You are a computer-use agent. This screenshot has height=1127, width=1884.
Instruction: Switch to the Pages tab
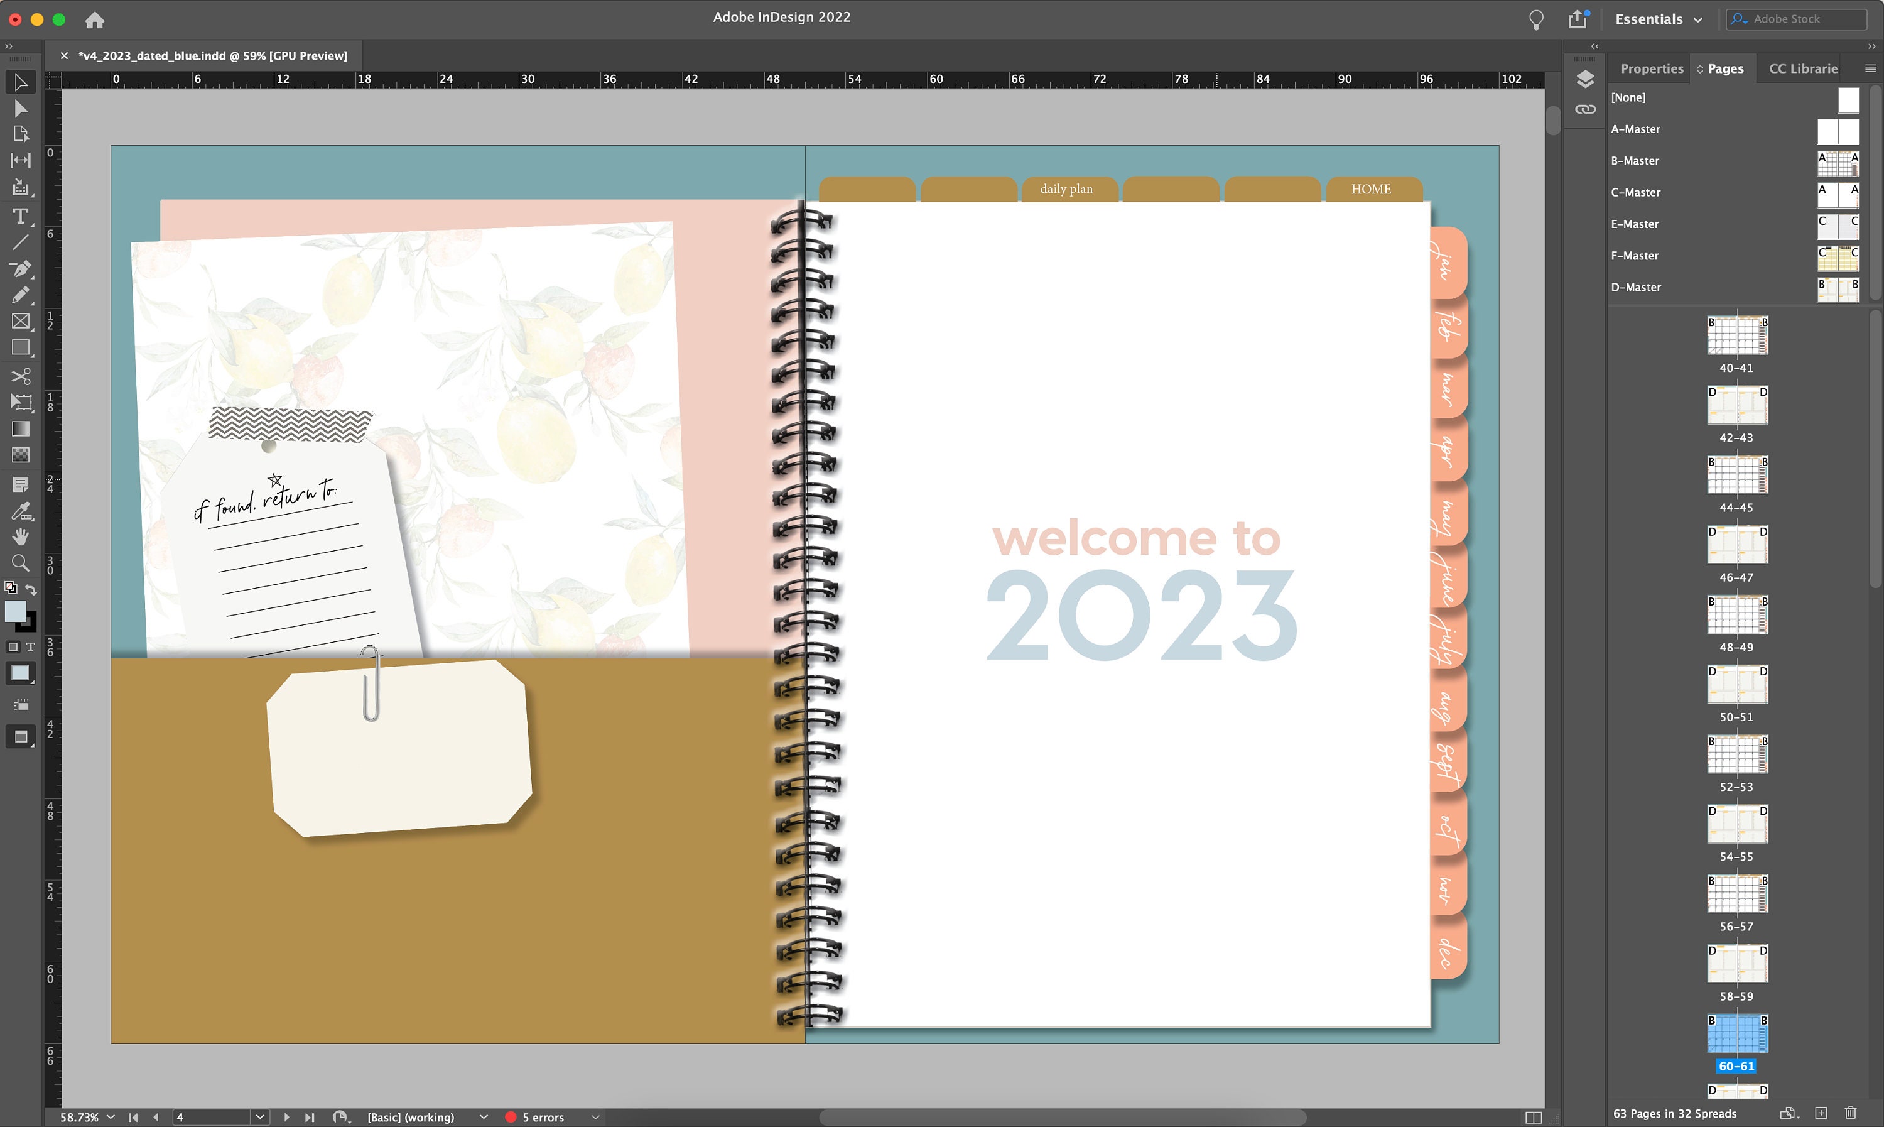click(1724, 68)
